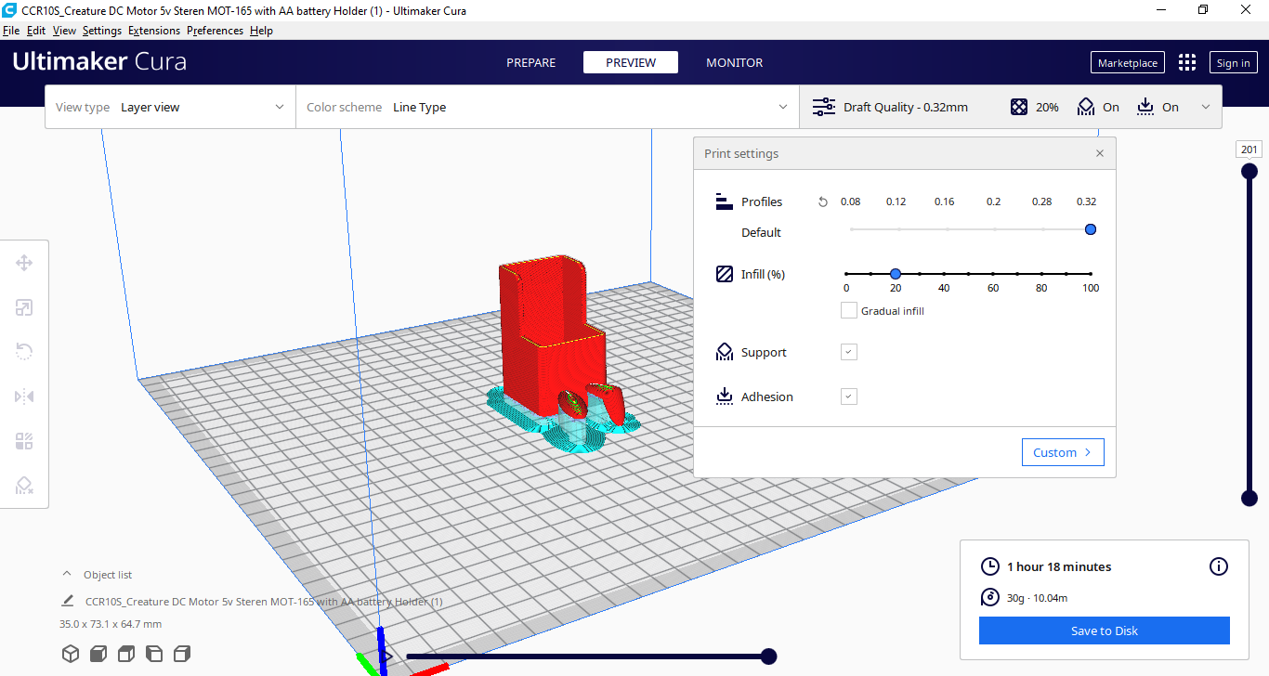This screenshot has height=676, width=1269.
Task: Select the Mirror tool icon
Action: [x=24, y=396]
